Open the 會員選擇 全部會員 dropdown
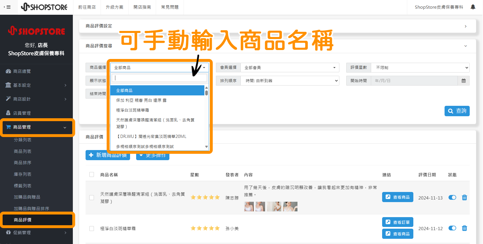This screenshot has width=483, height=244. point(290,67)
